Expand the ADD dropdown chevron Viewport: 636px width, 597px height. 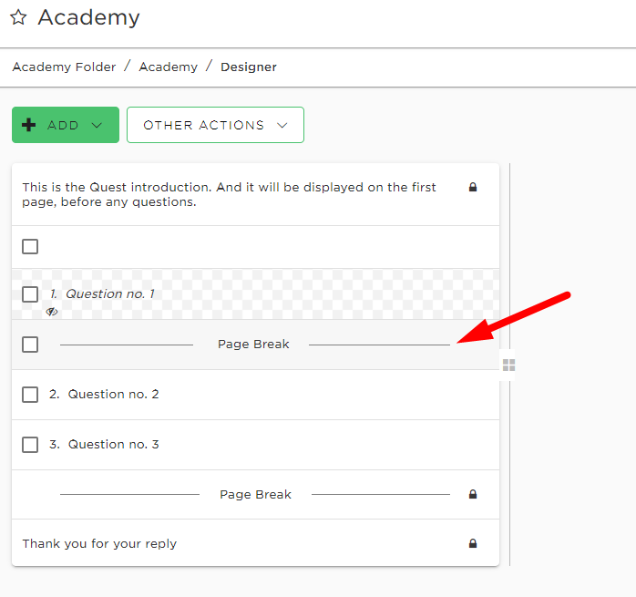point(97,126)
